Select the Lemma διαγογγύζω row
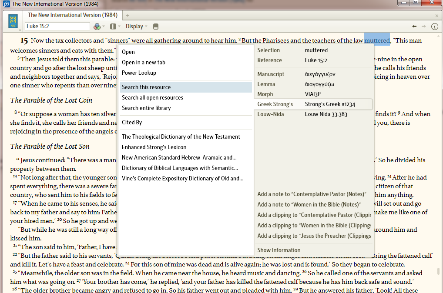 click(313, 84)
